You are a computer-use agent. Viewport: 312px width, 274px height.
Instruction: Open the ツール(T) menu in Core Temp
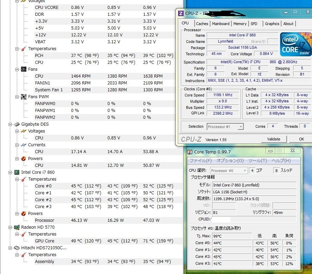pos(257,161)
